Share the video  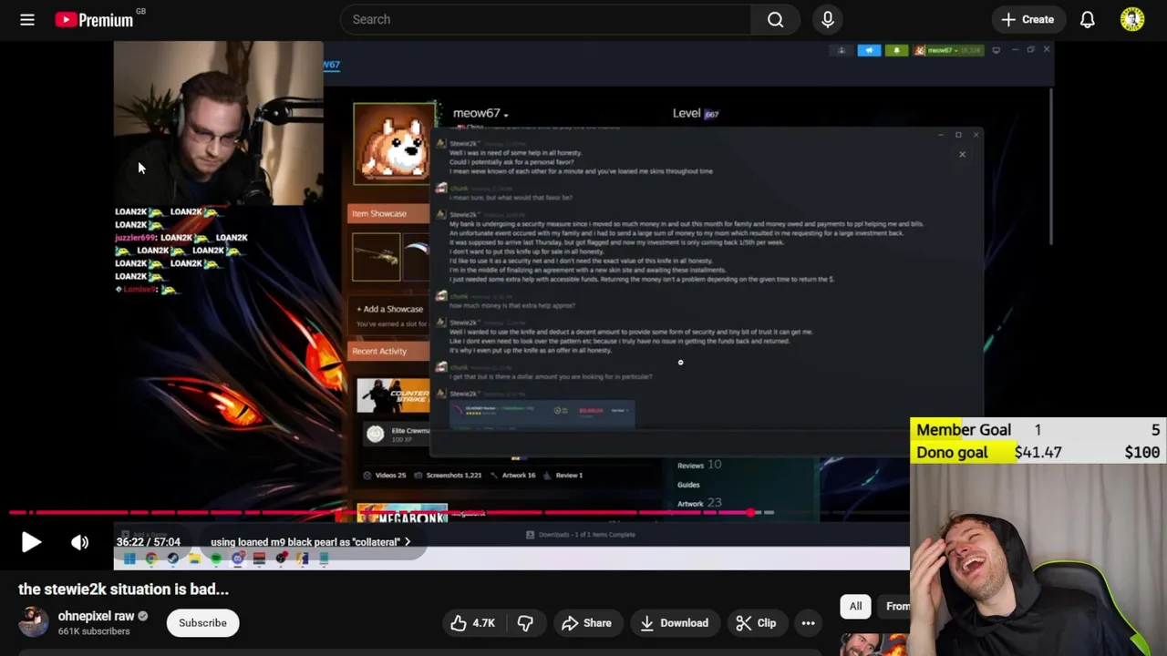pos(586,623)
